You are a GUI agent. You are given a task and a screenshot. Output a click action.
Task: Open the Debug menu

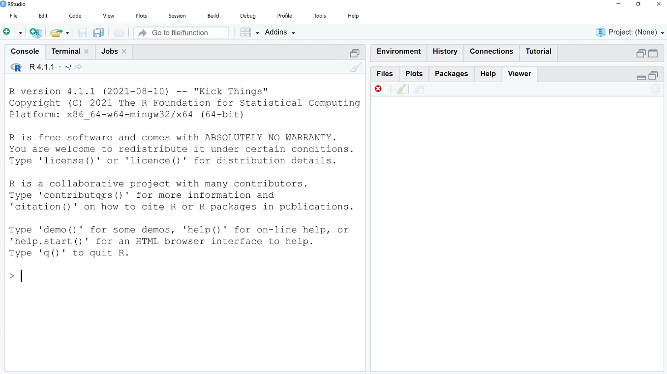(248, 16)
